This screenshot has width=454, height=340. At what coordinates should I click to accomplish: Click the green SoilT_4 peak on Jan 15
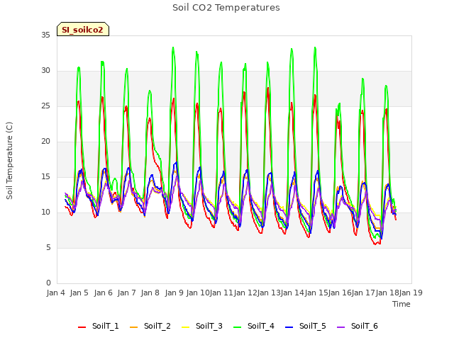point(315,47)
